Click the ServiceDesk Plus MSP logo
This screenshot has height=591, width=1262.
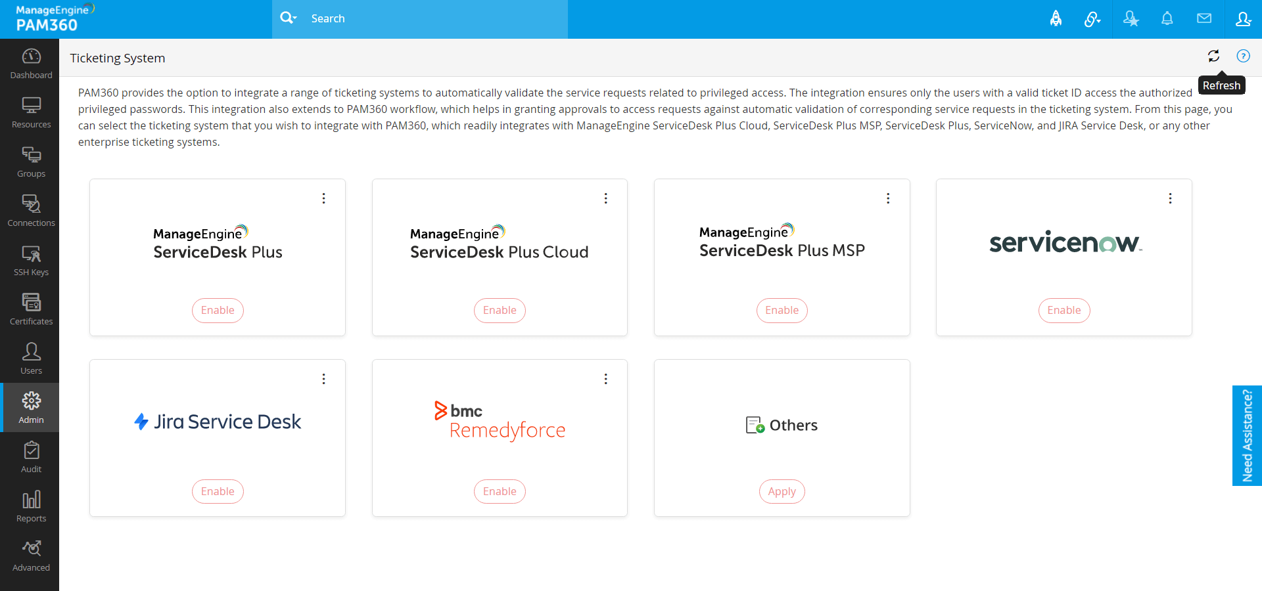[782, 241]
